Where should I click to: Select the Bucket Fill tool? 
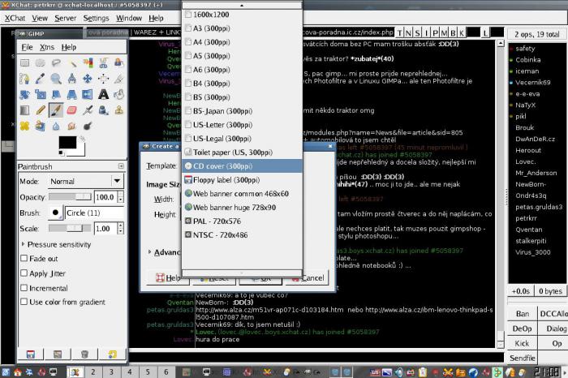point(118,94)
